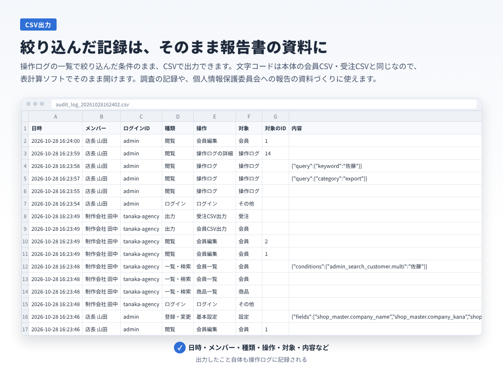Viewport: 503px width, 384px height.
Task: Select column F header
Action: point(249,116)
